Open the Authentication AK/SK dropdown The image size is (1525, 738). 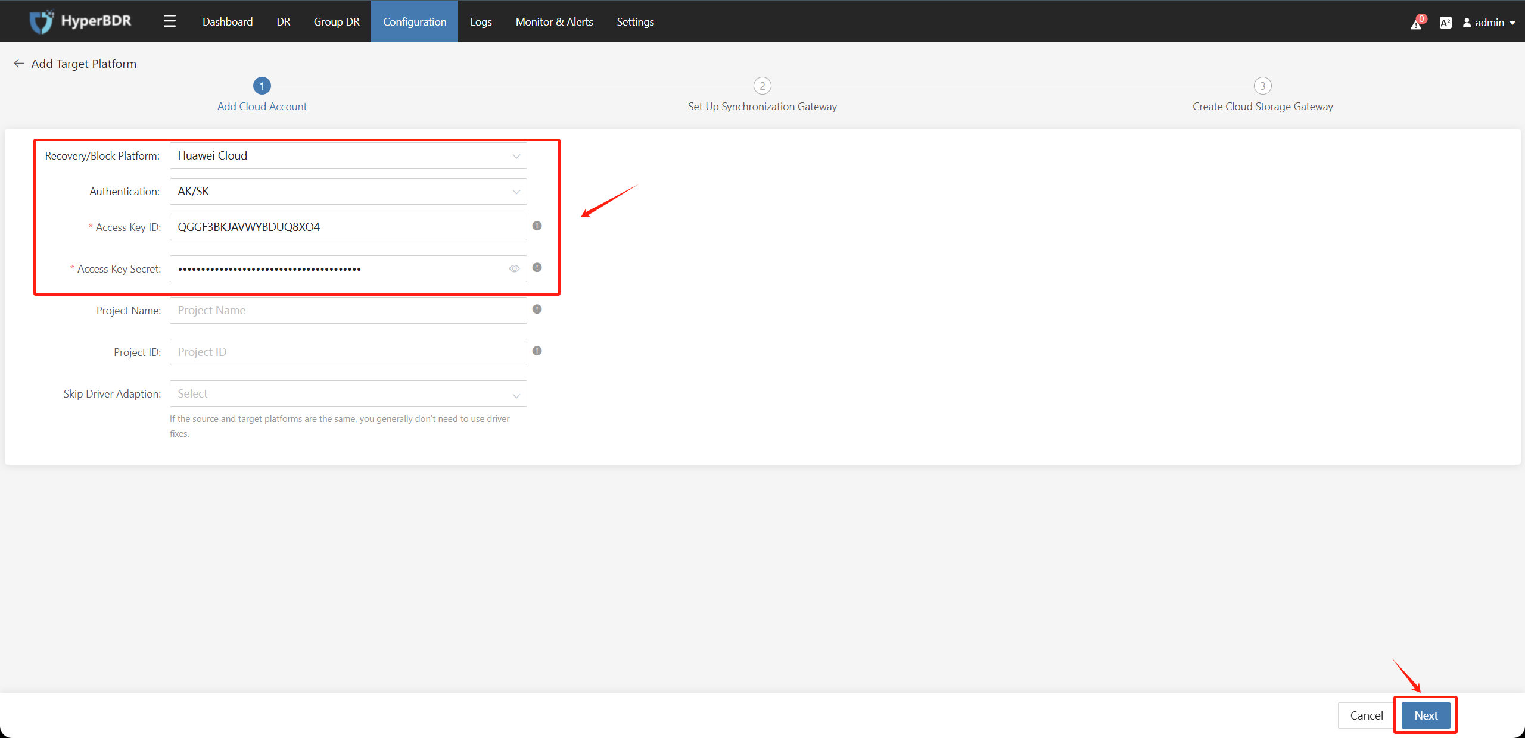348,192
